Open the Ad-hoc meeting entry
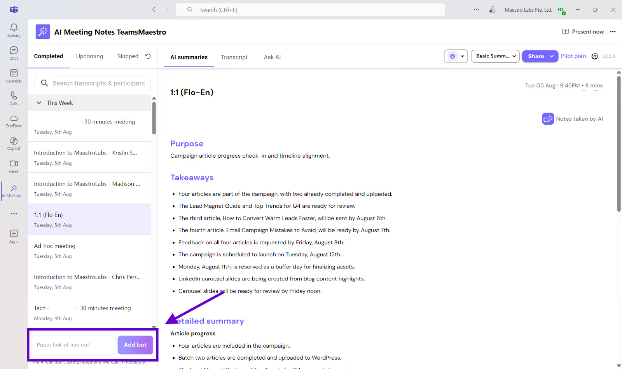The width and height of the screenshot is (622, 369). pos(89,251)
